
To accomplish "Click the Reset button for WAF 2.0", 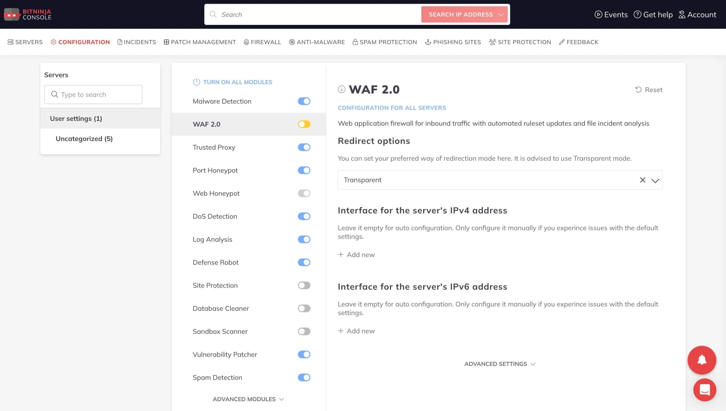I will pos(648,90).
